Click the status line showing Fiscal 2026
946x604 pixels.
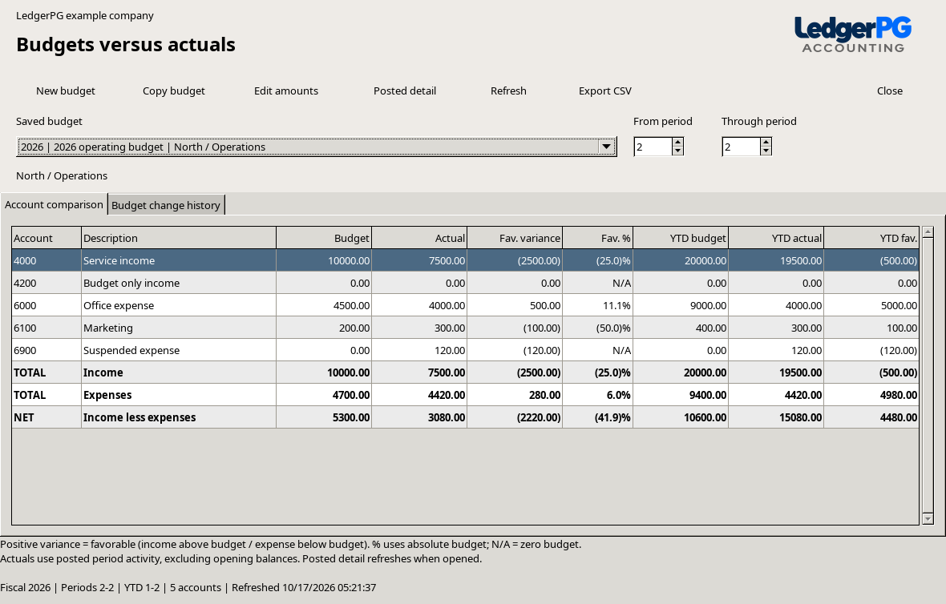click(188, 587)
